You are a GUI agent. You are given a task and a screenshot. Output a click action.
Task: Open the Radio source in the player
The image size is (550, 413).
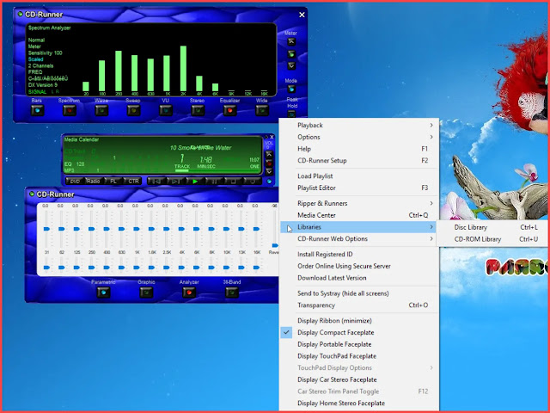click(x=94, y=182)
